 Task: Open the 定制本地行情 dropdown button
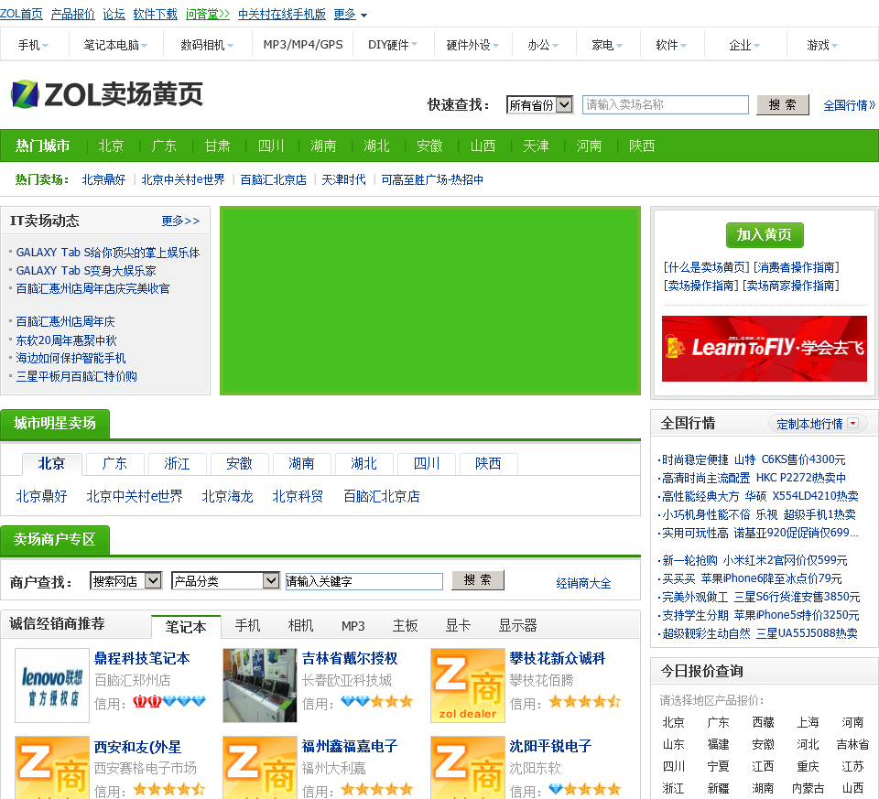(818, 424)
